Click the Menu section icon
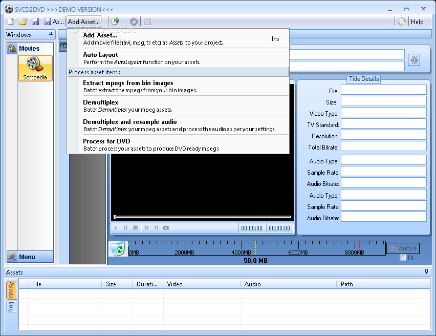The image size is (436, 336). [x=12, y=257]
